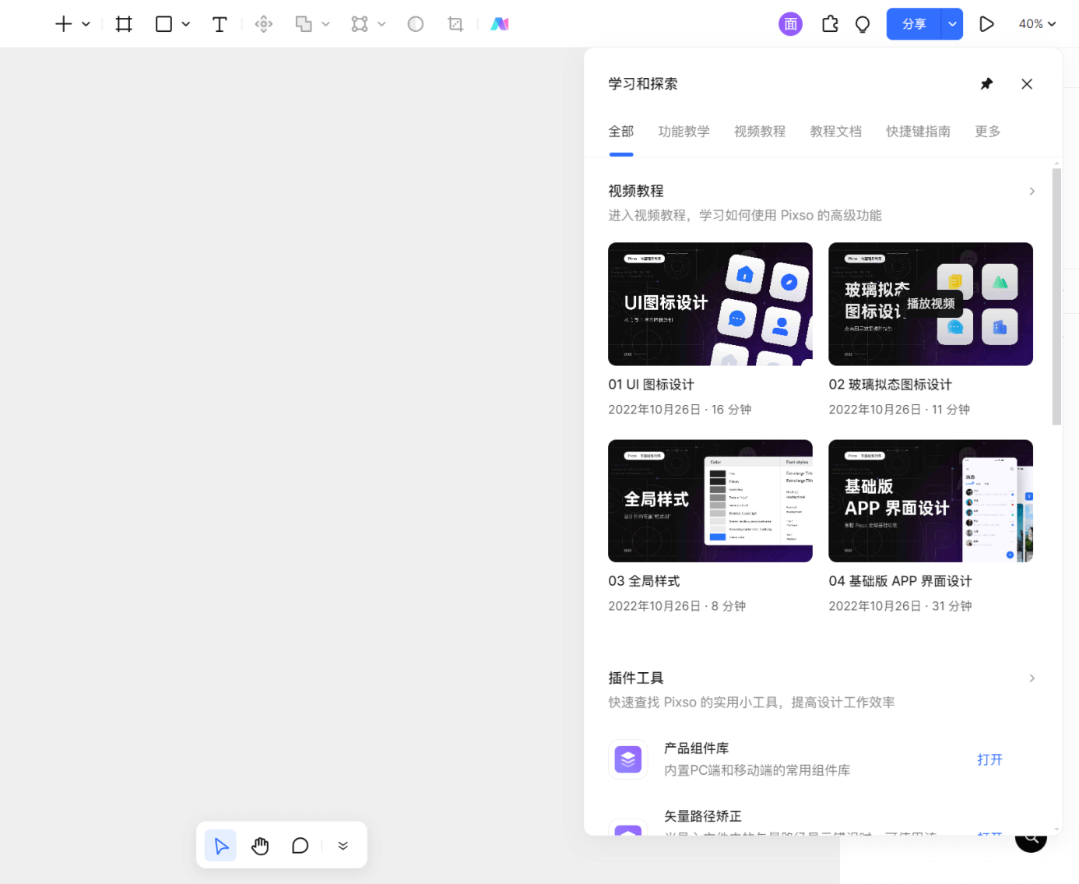
Task: Switch to the 教程文档 tab
Action: point(836,132)
